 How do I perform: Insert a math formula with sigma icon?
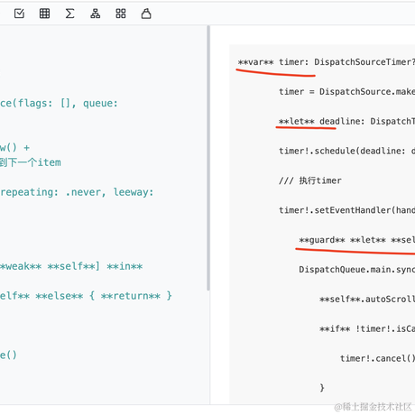tap(69, 14)
